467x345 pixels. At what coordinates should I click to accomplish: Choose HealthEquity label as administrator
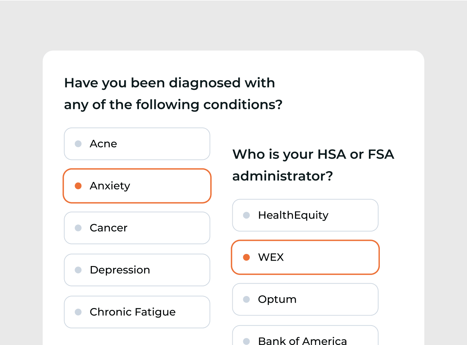tap(293, 215)
